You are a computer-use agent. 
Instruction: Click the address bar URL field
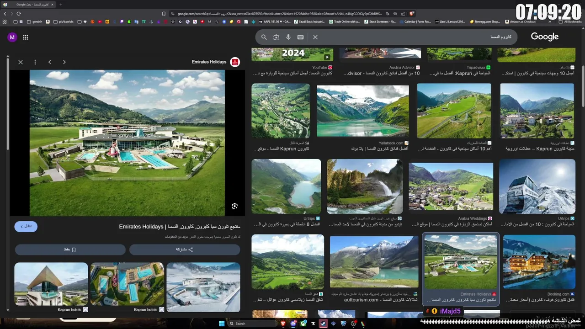point(279,14)
